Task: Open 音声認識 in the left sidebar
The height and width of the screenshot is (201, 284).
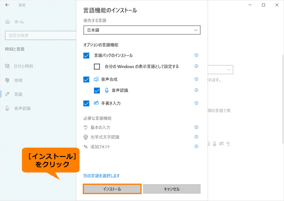Action: 18,108
